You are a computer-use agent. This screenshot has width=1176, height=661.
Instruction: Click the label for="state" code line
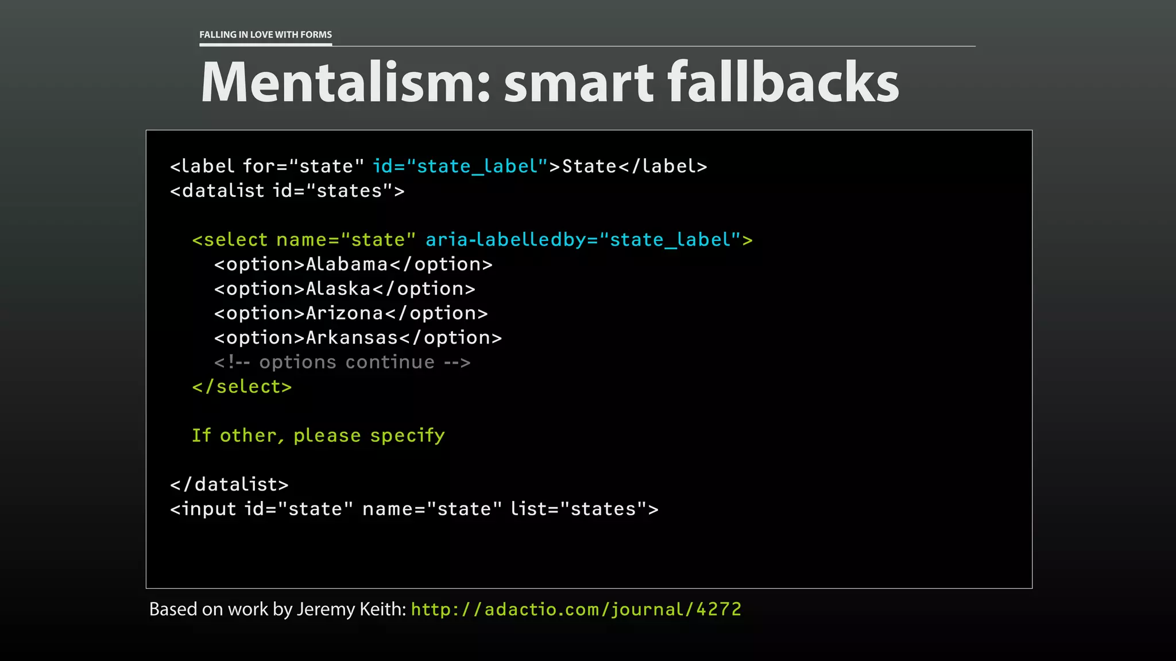point(439,166)
